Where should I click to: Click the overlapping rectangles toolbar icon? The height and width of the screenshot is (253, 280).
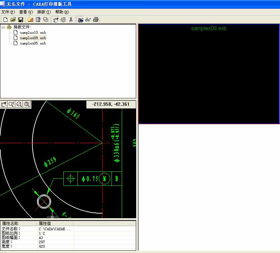click(x=46, y=19)
